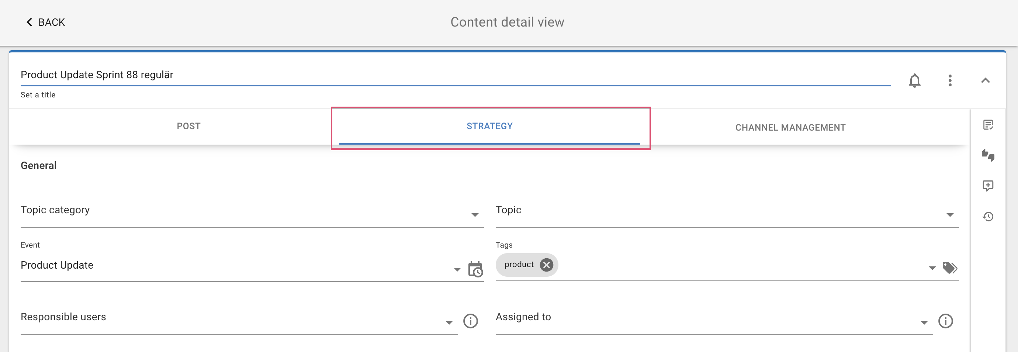Expand the Topic category dropdown
The image size is (1018, 352).
pos(475,215)
